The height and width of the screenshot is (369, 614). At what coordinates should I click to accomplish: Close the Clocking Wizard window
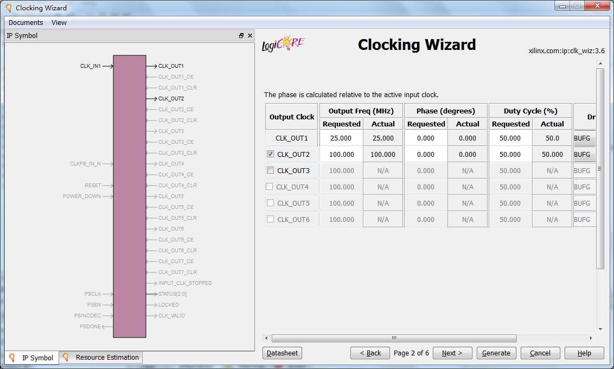[598, 6]
